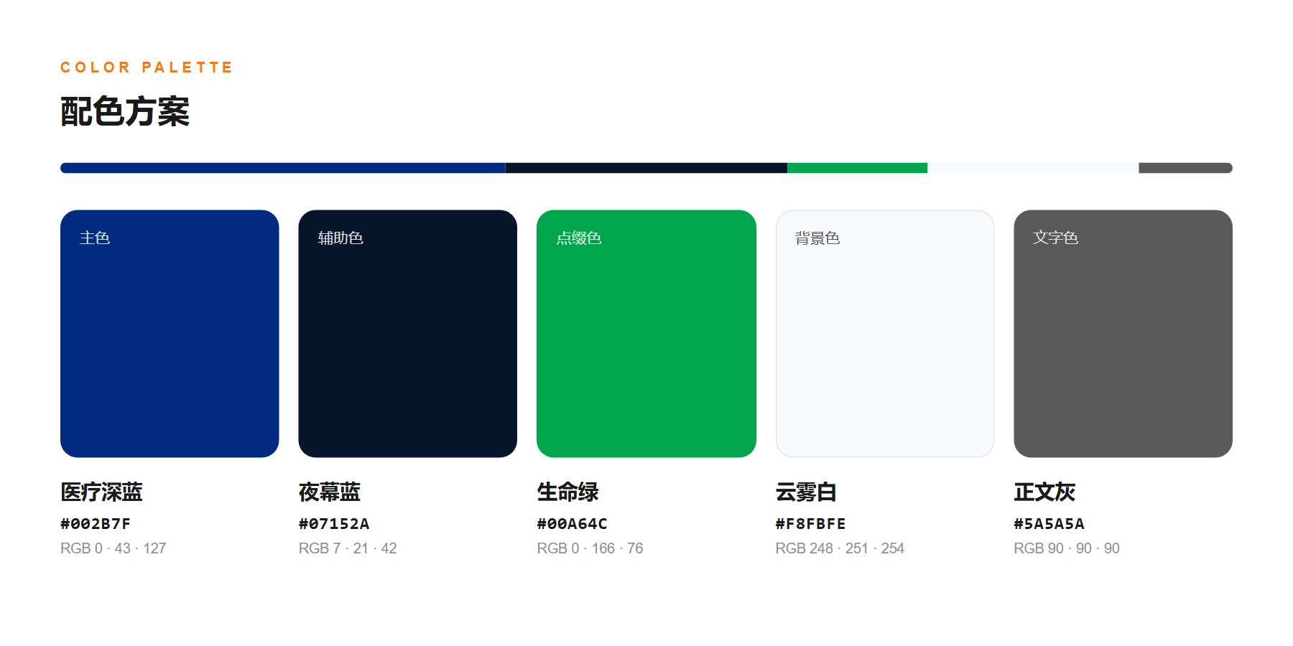Click the 辅助色 label
The width and height of the screenshot is (1293, 646).
[x=340, y=238]
